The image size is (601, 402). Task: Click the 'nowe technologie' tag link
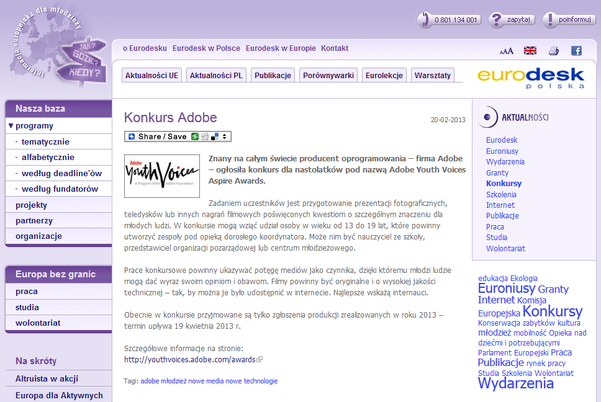tap(252, 381)
